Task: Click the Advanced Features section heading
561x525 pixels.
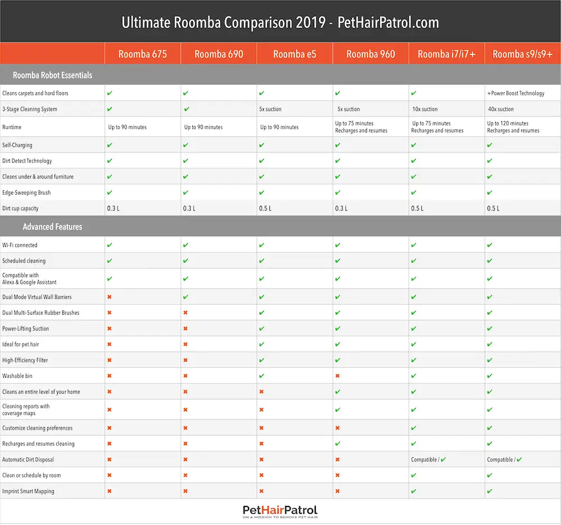Action: point(53,227)
